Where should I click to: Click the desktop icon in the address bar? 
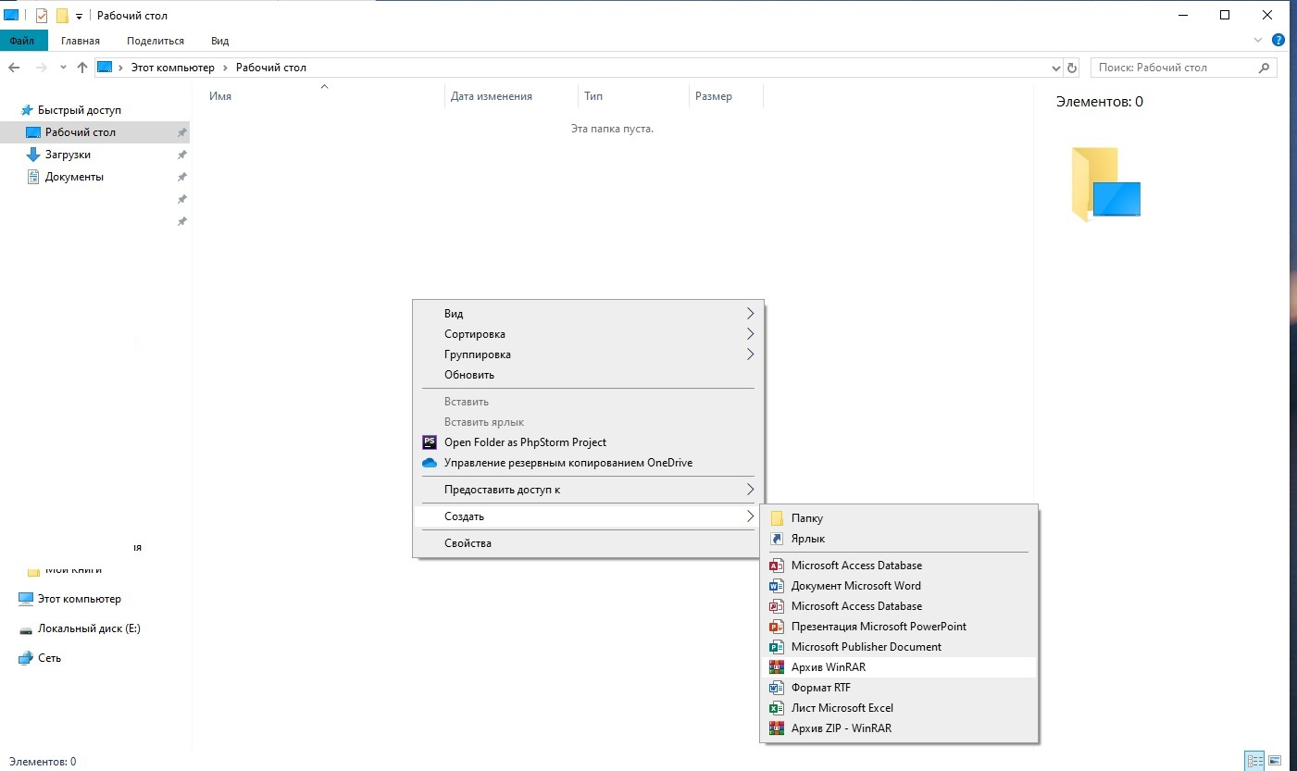click(x=105, y=68)
